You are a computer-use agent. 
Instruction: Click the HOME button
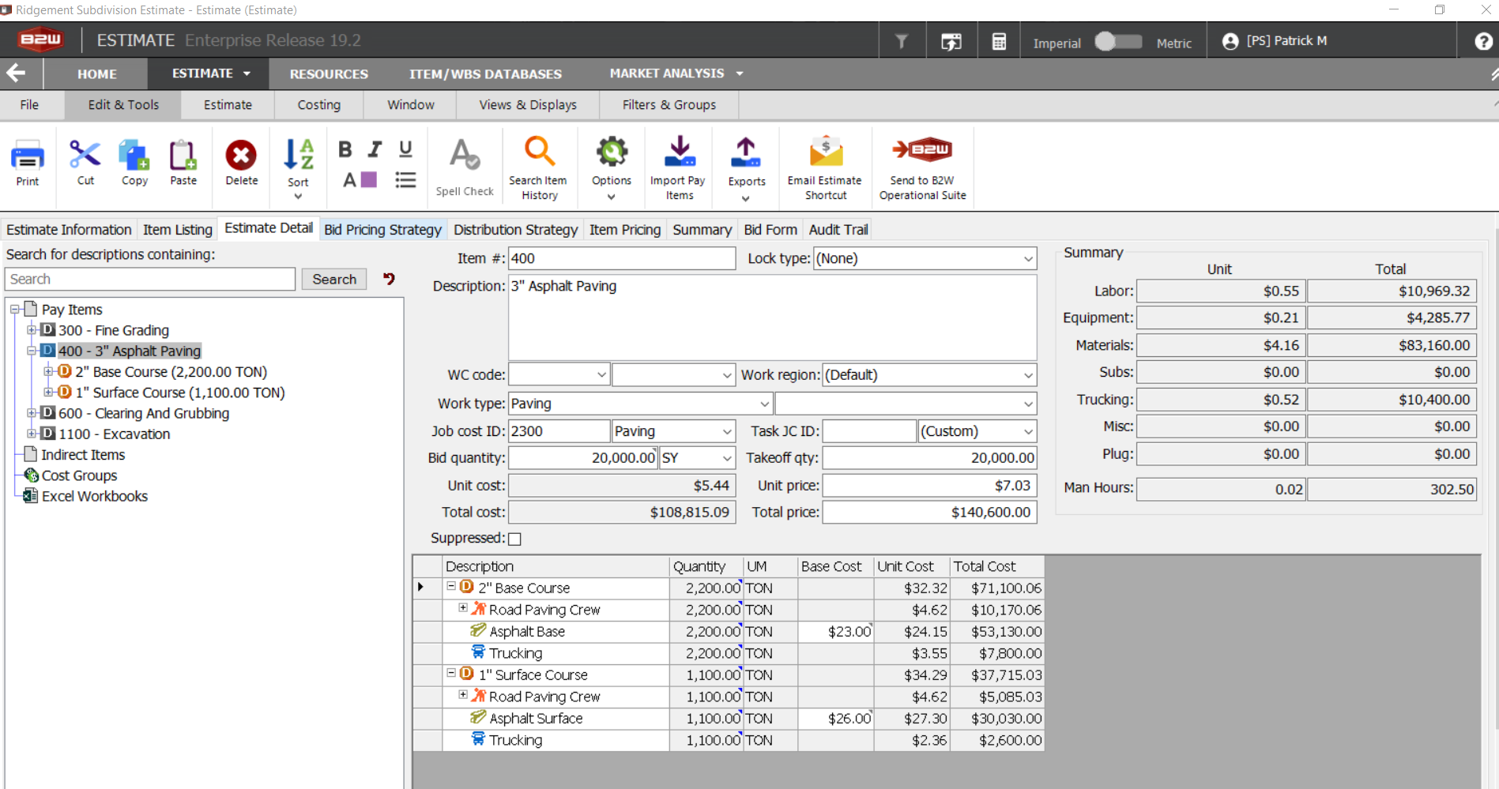[x=96, y=74]
